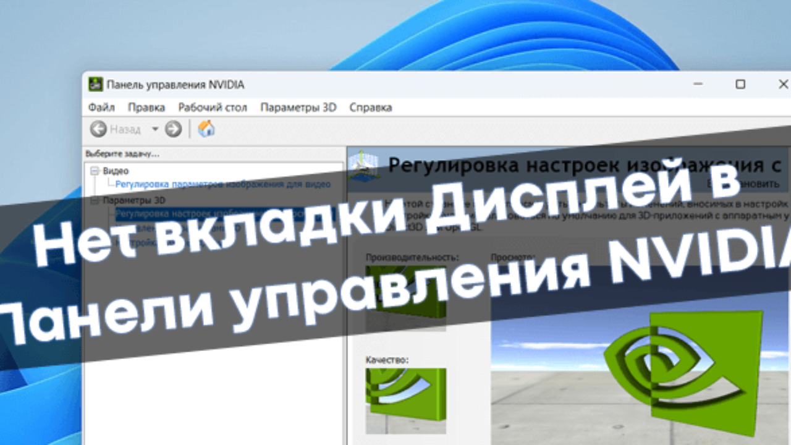Open the Back history dropdown arrow
Image resolution: width=791 pixels, height=445 pixels.
(155, 129)
